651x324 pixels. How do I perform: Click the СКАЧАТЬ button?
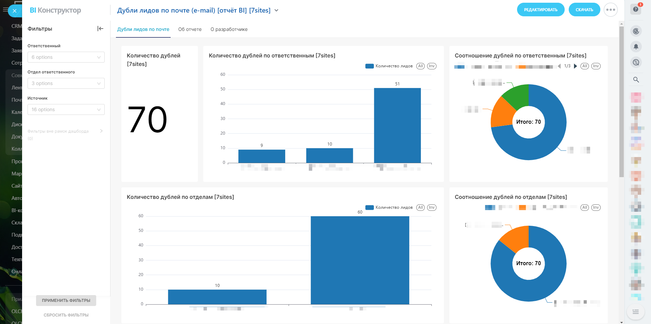click(x=584, y=10)
